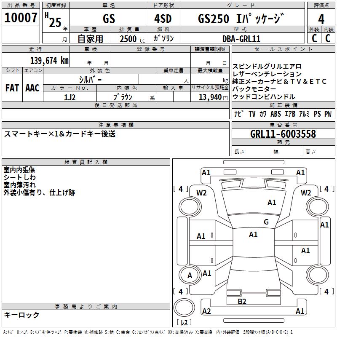Select the PW equipment entry

click(x=328, y=114)
